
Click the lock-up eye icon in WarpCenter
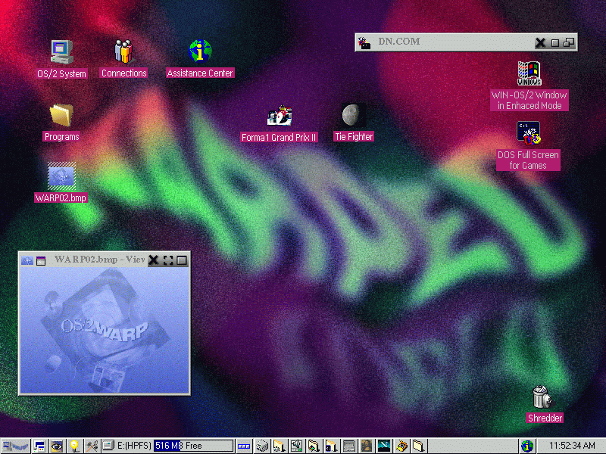pyautogui.click(x=57, y=446)
